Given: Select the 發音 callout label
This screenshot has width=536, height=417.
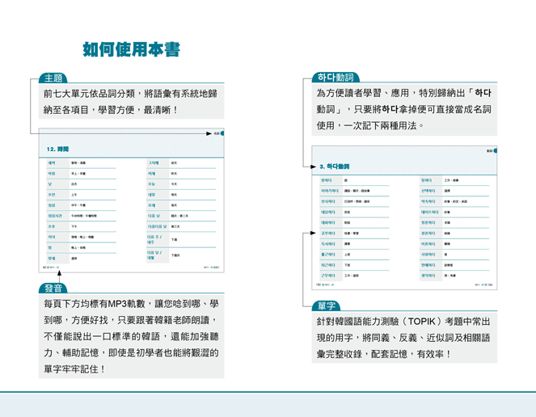Looking at the screenshot, I should [x=53, y=289].
